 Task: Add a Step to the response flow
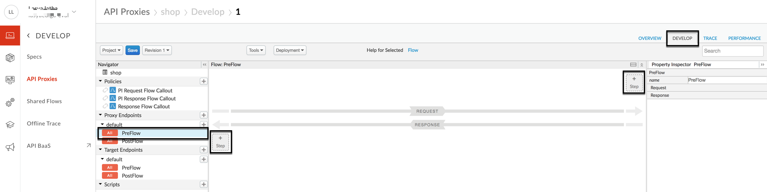(220, 142)
